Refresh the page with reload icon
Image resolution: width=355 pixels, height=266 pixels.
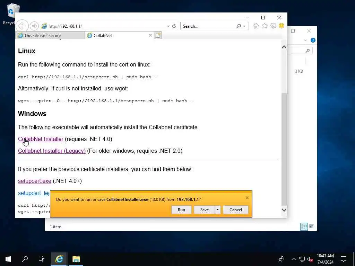pyautogui.click(x=174, y=26)
